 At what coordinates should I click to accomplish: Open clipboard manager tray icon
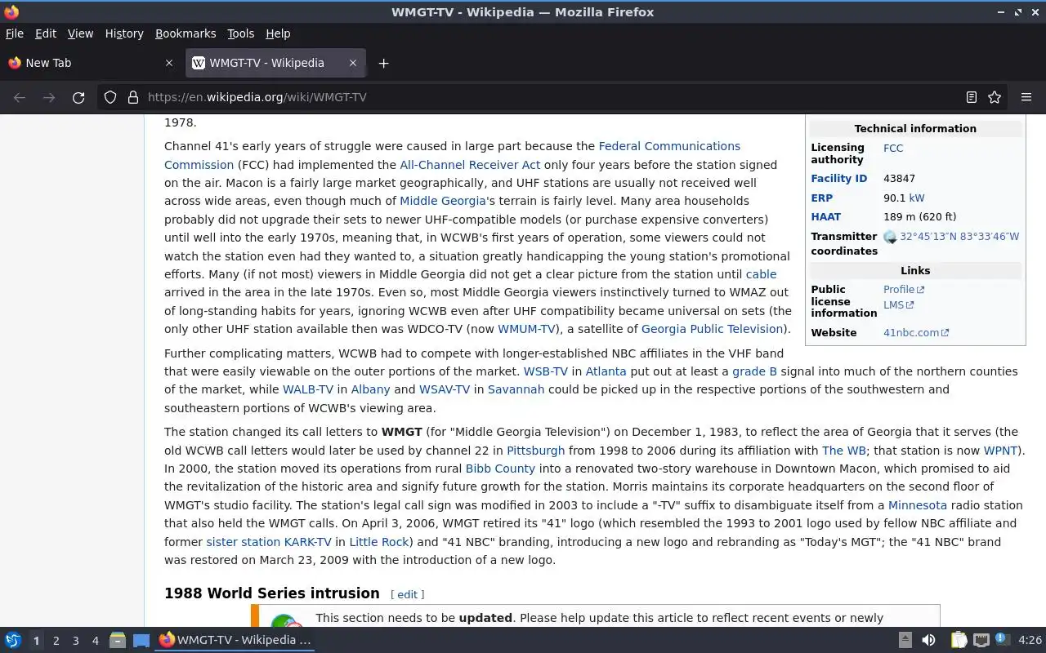959,640
